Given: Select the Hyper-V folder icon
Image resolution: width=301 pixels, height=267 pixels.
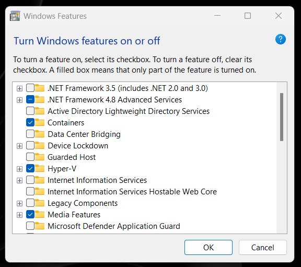Looking at the screenshot, I should tap(40, 168).
